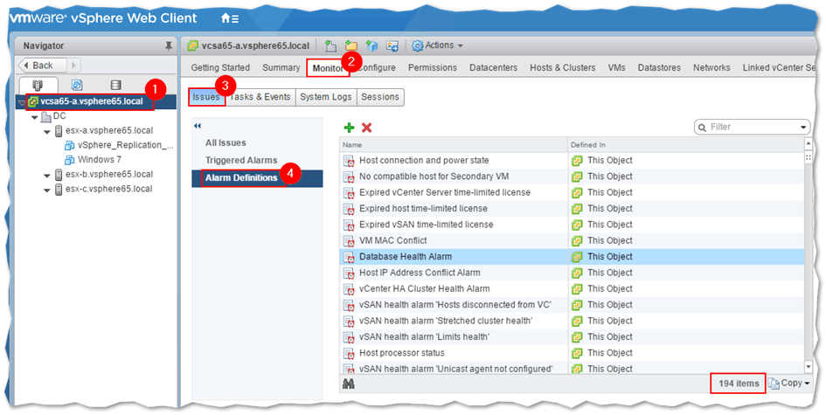
Task: Click inside the Filter input field
Action: [753, 128]
